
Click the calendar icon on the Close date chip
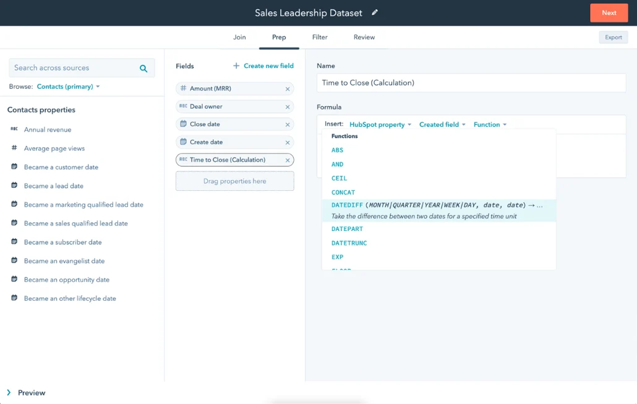pyautogui.click(x=184, y=124)
